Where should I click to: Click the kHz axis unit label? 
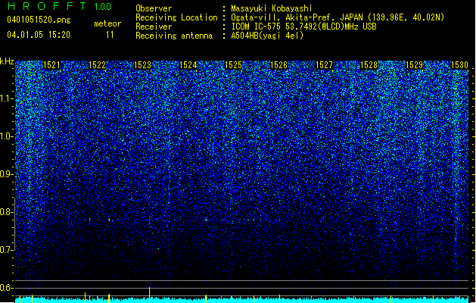click(7, 61)
